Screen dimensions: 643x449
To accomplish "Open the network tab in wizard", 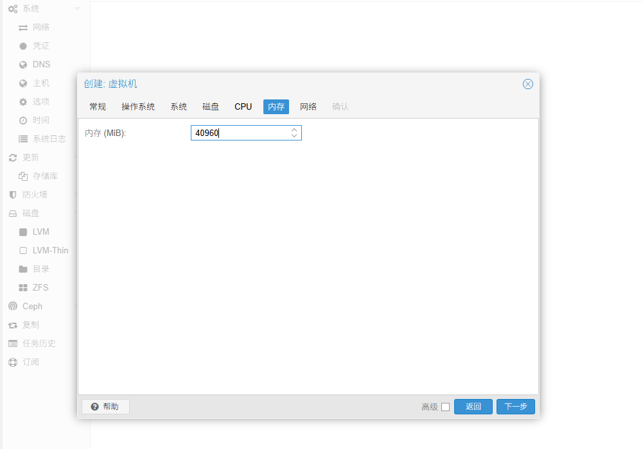I will [308, 106].
